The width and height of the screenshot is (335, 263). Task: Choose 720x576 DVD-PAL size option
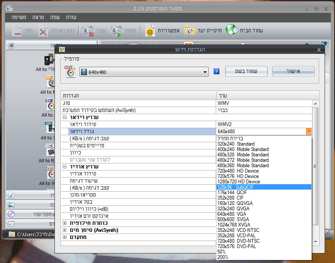[x=264, y=246]
